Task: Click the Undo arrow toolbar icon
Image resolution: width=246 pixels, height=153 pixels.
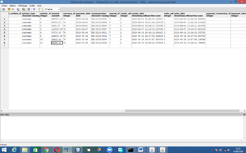Action: coord(13,9)
